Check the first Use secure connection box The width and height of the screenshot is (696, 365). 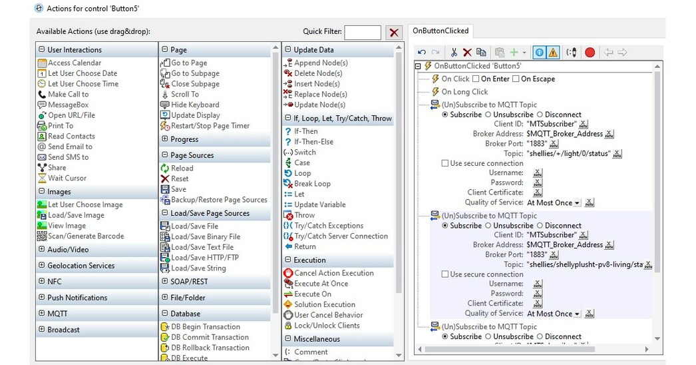(x=445, y=163)
